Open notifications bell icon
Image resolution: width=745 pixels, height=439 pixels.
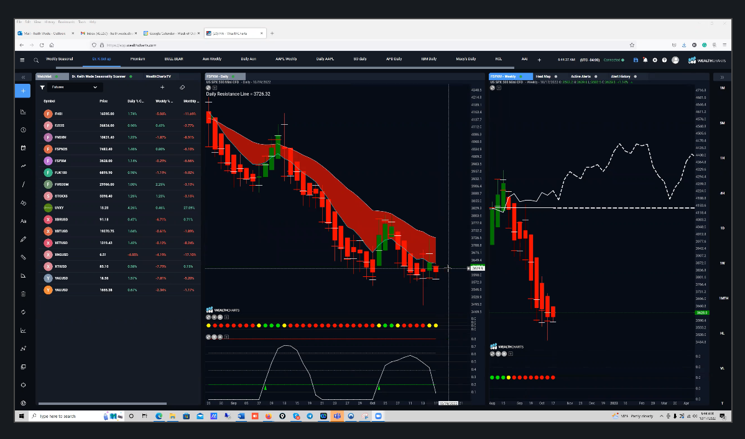[646, 60]
